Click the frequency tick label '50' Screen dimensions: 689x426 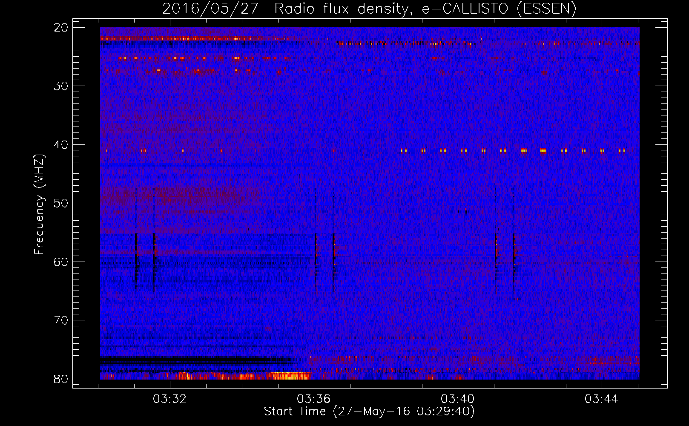(x=61, y=203)
